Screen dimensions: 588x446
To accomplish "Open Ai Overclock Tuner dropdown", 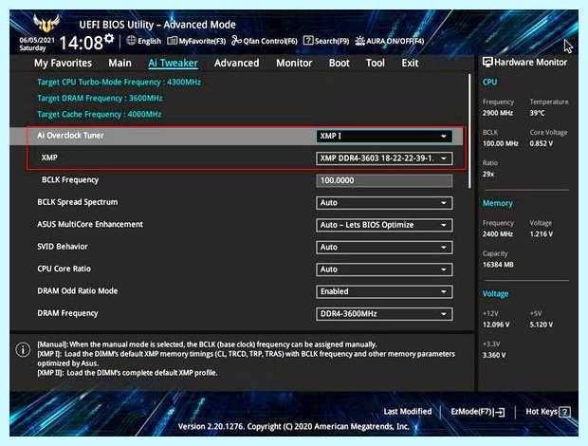I will [384, 136].
